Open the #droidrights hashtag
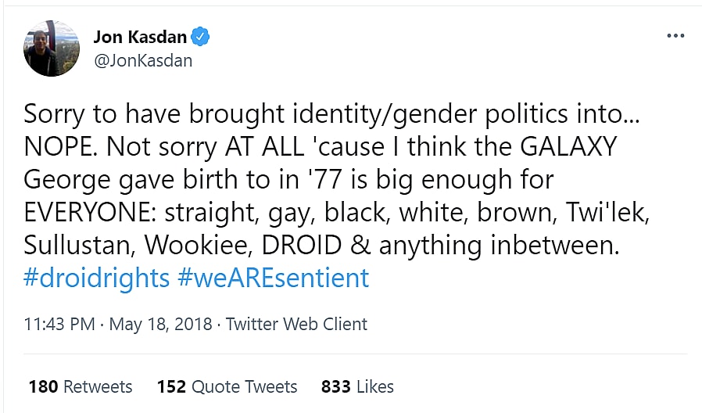Image resolution: width=702 pixels, height=413 pixels. pos(96,278)
